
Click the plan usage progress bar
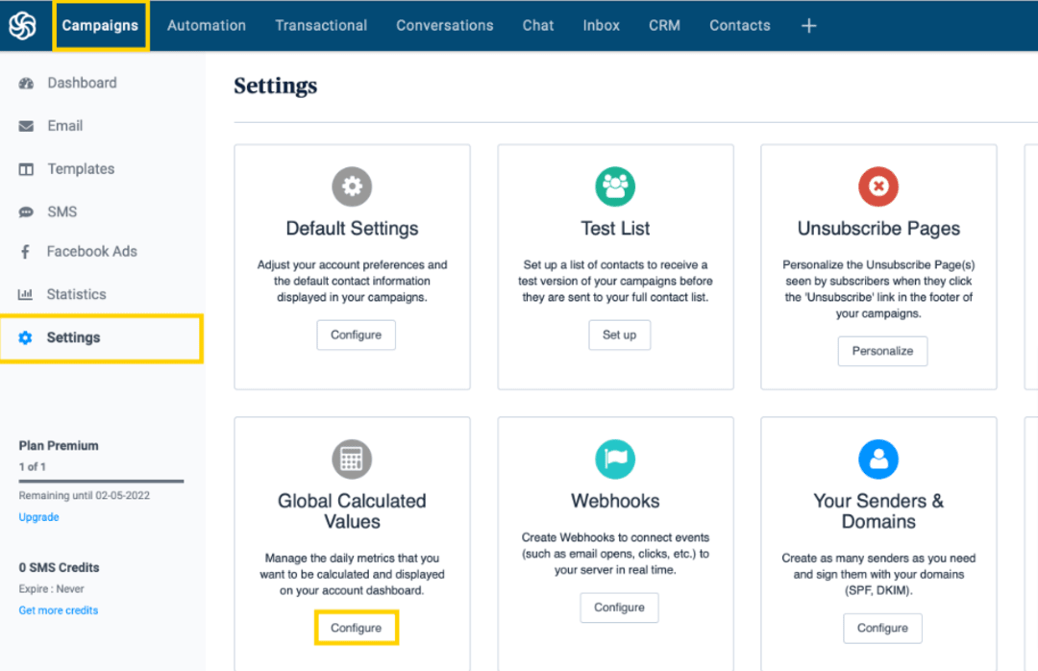click(x=100, y=482)
